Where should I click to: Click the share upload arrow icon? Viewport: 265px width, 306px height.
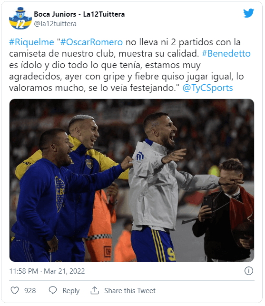pos(95,290)
